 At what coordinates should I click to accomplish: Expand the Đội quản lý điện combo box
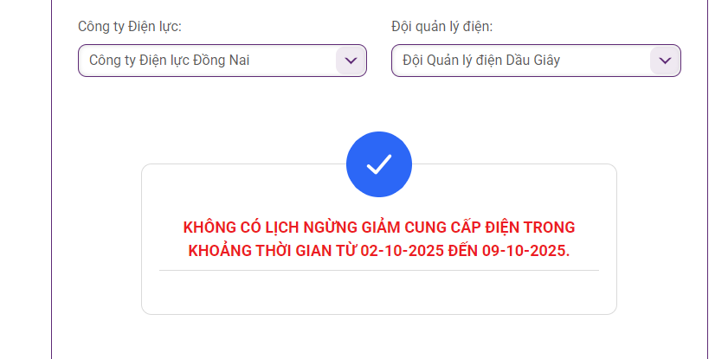(x=536, y=61)
